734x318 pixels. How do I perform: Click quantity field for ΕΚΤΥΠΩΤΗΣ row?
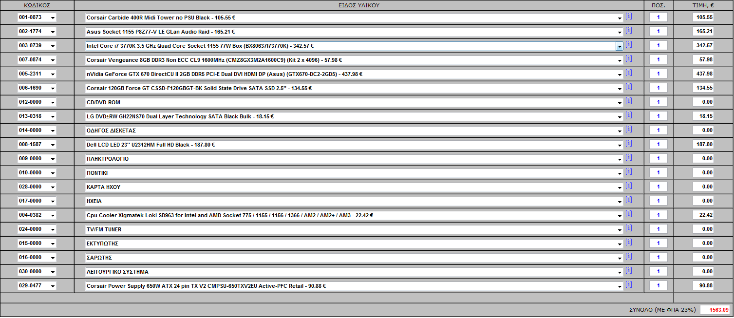(659, 243)
